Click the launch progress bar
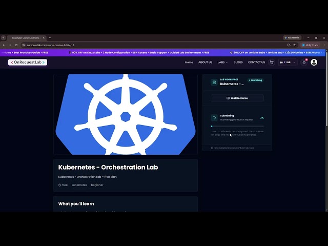Screen dimensions: 328x246 point(237,127)
